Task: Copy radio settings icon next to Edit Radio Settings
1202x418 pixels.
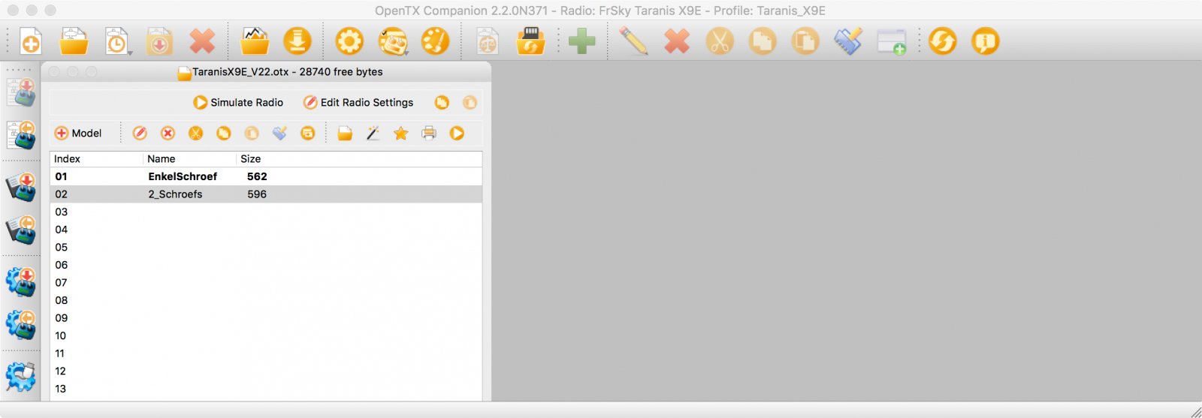Action: click(x=442, y=103)
